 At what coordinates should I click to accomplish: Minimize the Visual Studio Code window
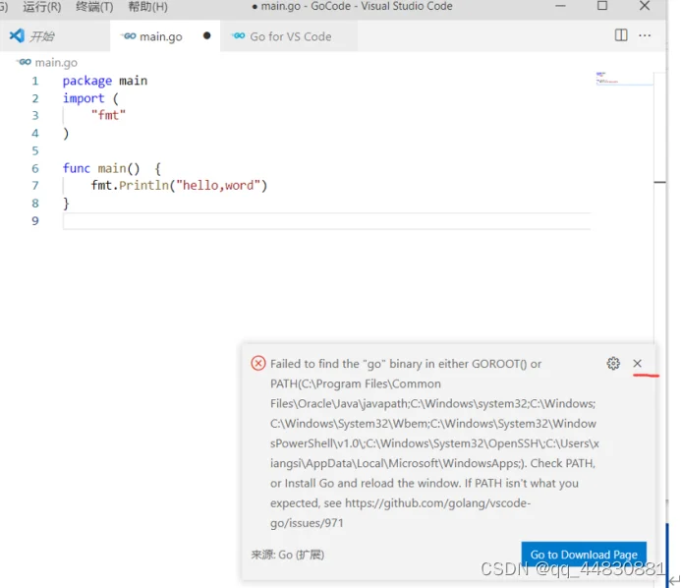(x=560, y=6)
